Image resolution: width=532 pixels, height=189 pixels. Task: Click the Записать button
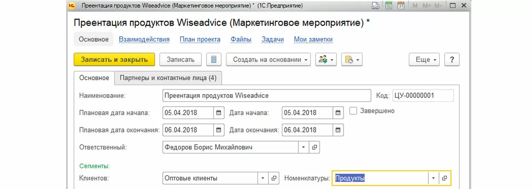180,60
